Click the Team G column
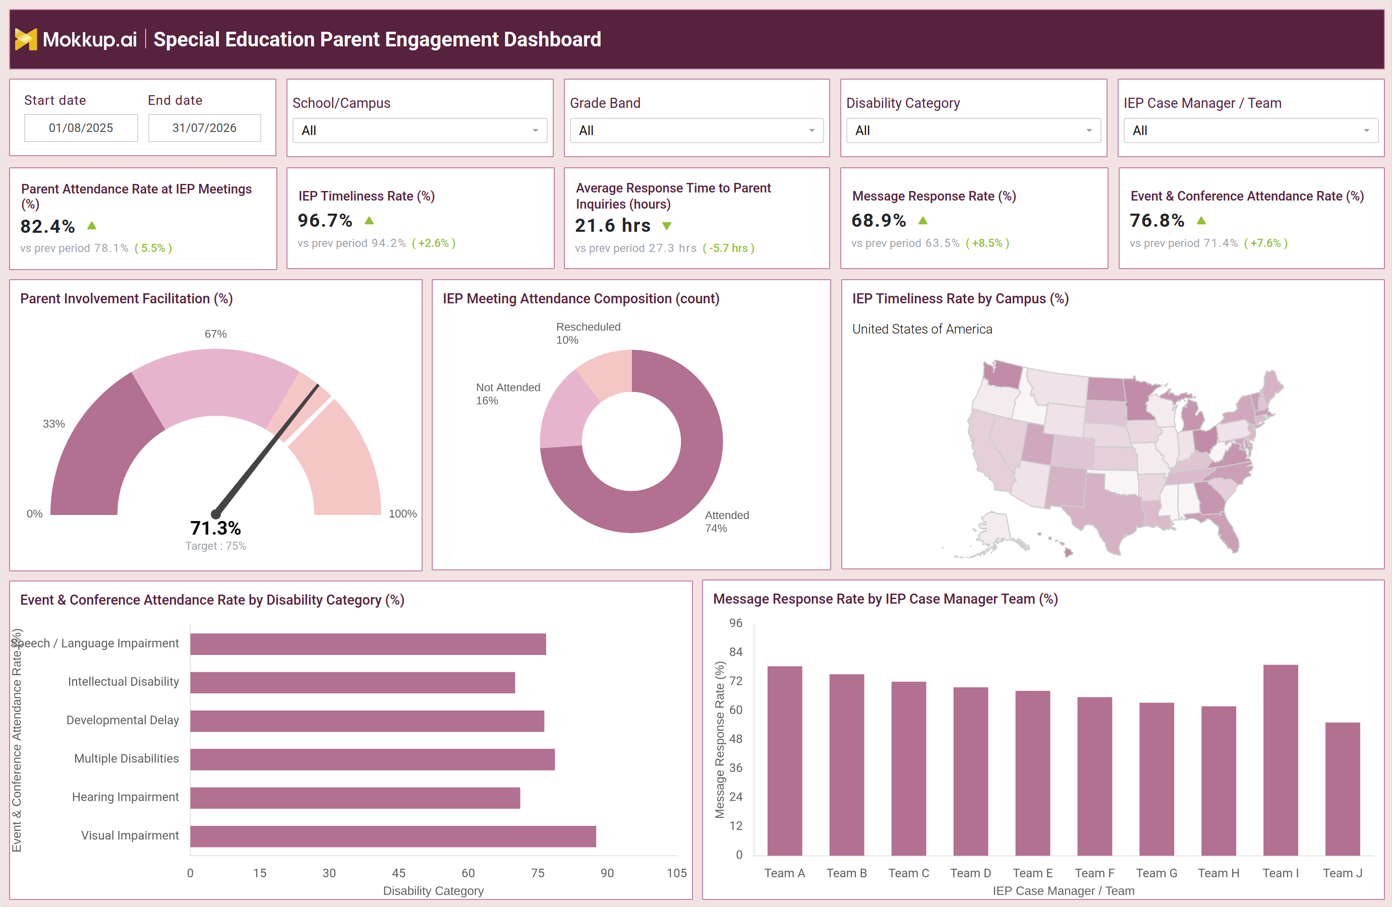1392x907 pixels. click(1157, 779)
